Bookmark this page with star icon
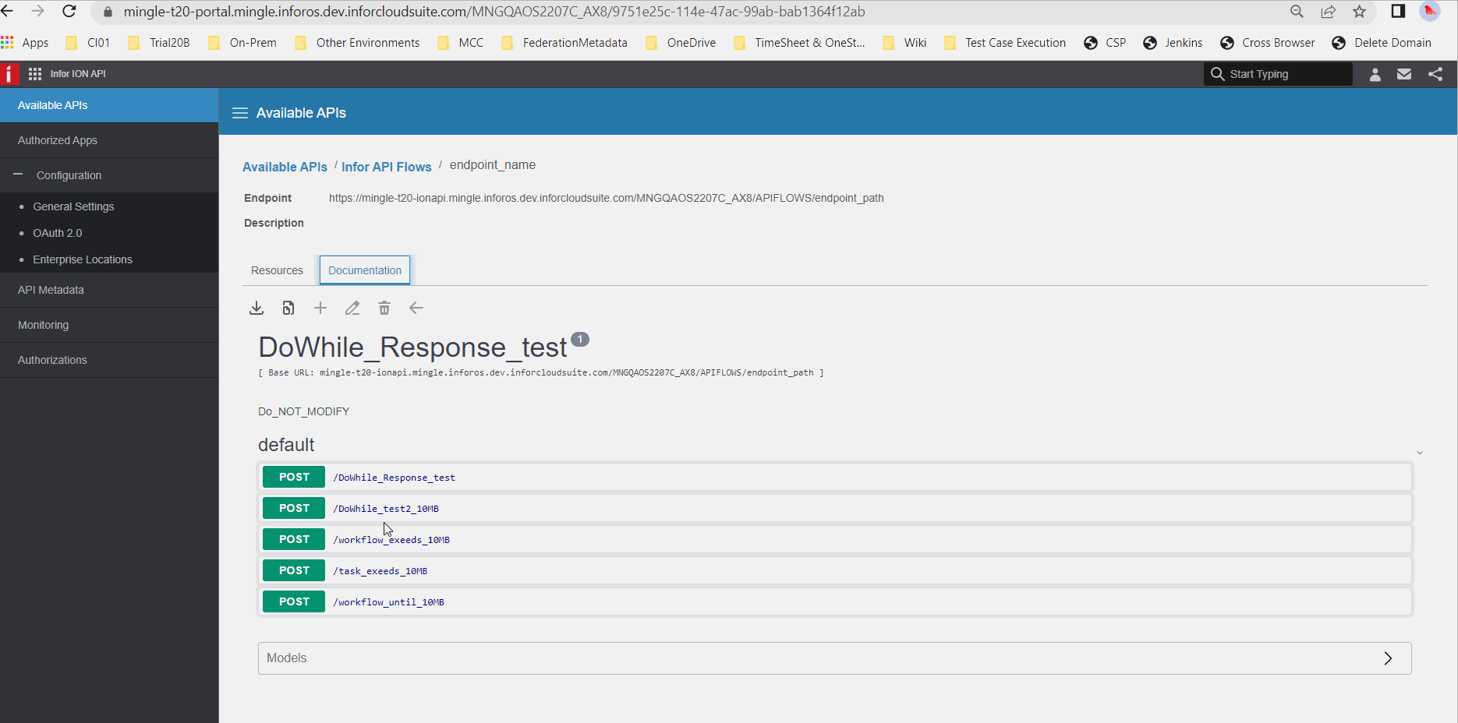The width and height of the screenshot is (1458, 723). click(x=1360, y=12)
